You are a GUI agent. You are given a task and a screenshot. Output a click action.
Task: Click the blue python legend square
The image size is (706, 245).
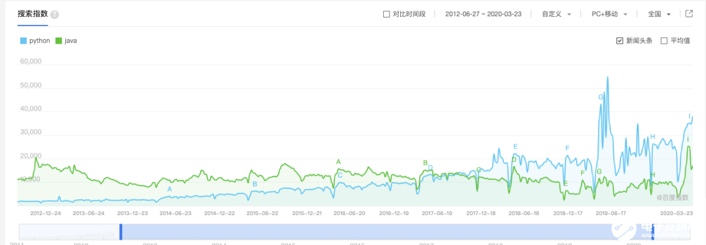coord(24,41)
